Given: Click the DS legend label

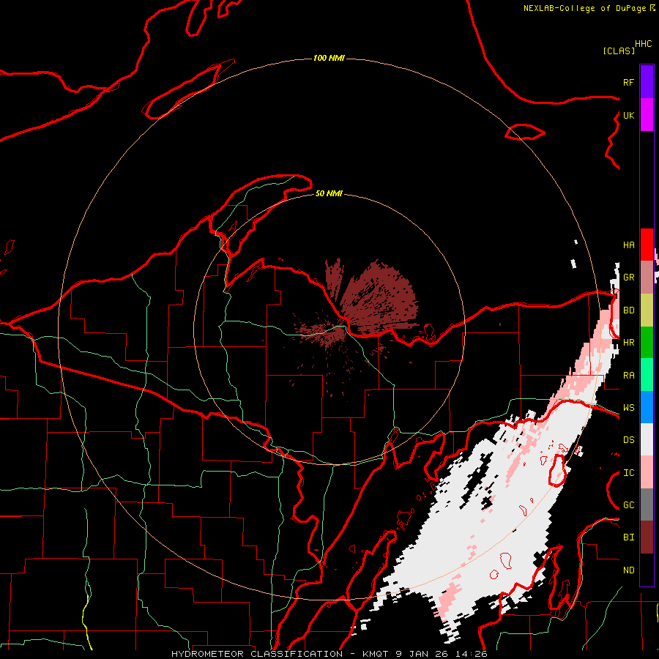Looking at the screenshot, I should tap(628, 440).
